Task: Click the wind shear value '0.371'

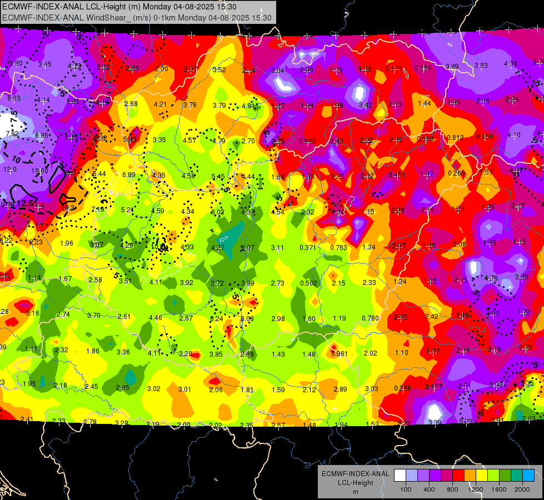Action: 308,247
